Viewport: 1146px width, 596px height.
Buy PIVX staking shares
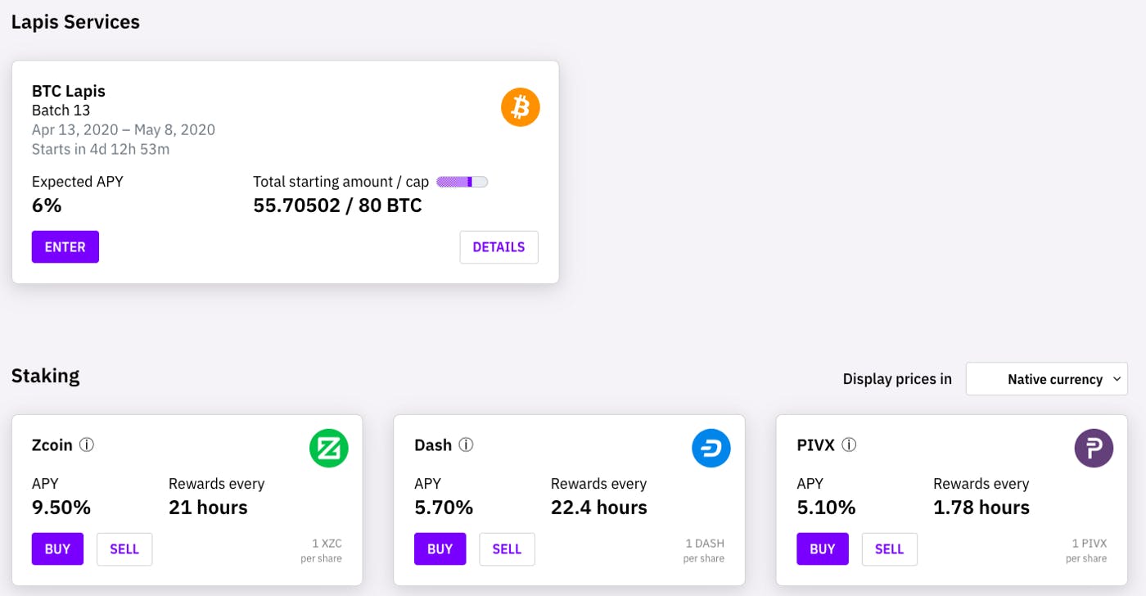[822, 549]
